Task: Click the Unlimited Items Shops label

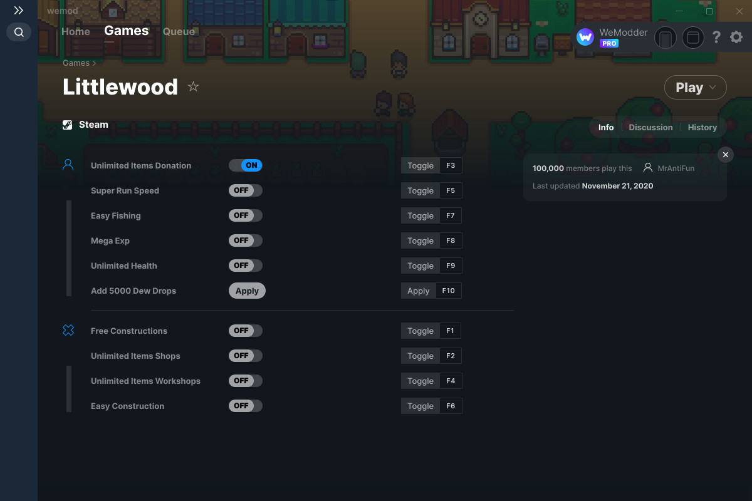Action: (135, 356)
